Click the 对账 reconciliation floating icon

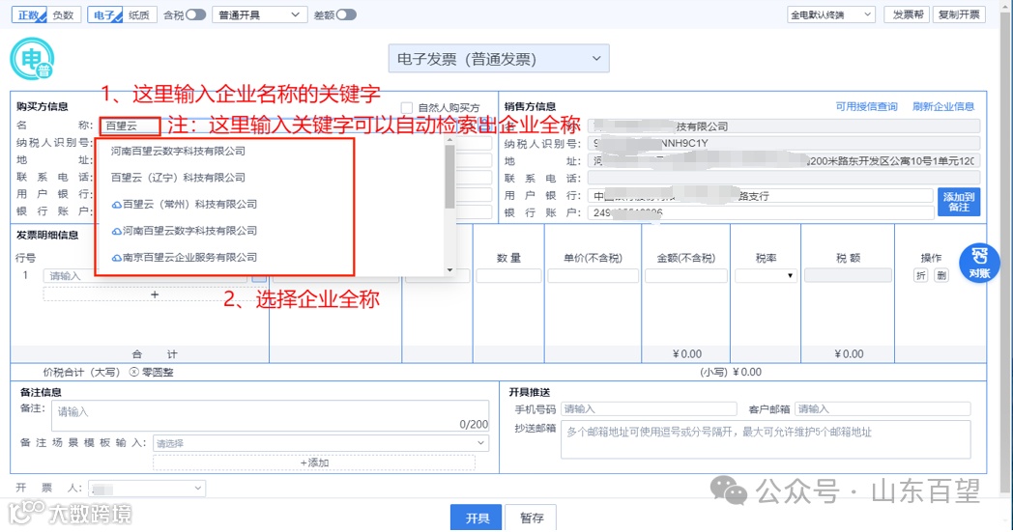[979, 263]
